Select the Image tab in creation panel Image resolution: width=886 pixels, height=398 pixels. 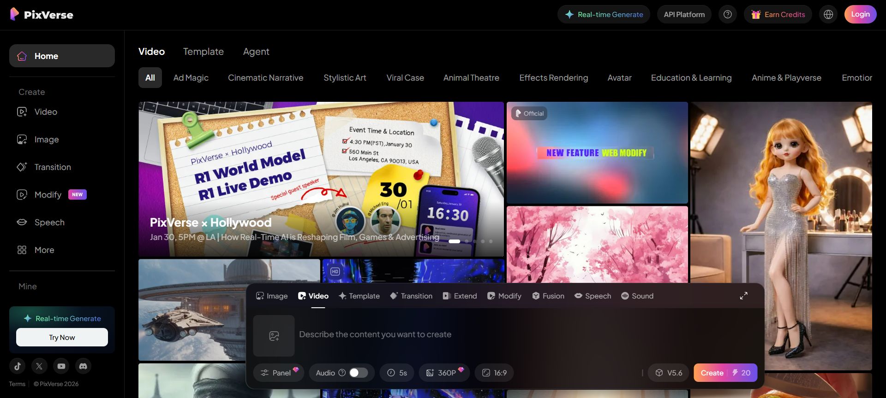272,296
